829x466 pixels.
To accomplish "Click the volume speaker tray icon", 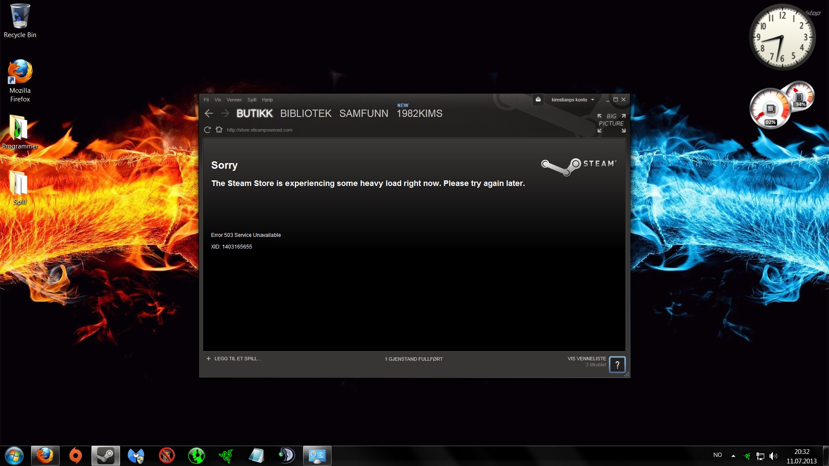I will coord(773,456).
